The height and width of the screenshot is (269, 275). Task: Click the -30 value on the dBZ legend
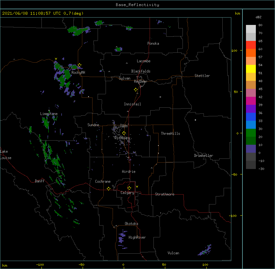click(261, 169)
